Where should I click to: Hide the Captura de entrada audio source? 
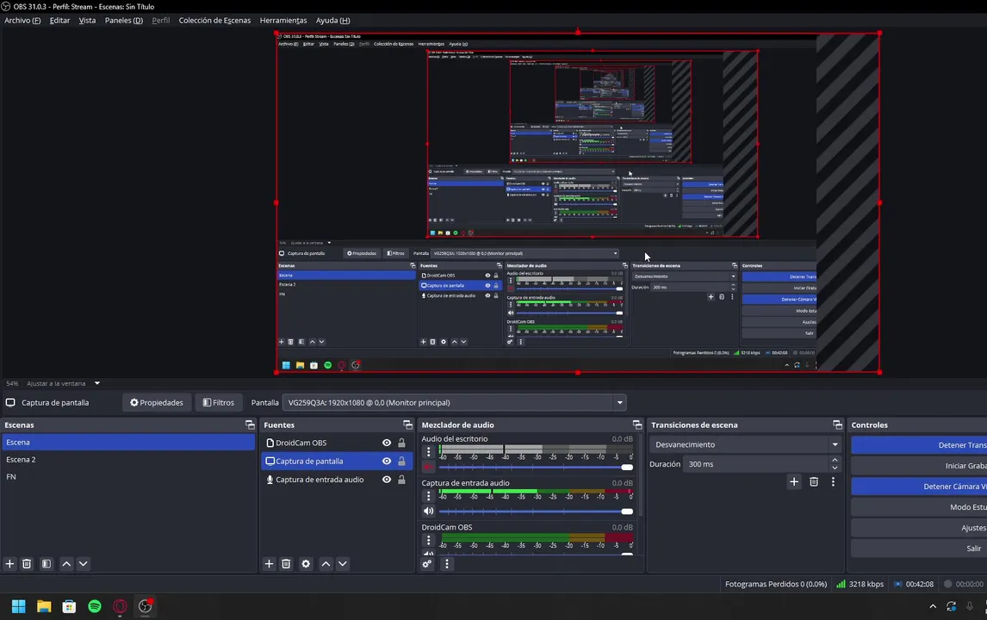(x=387, y=480)
